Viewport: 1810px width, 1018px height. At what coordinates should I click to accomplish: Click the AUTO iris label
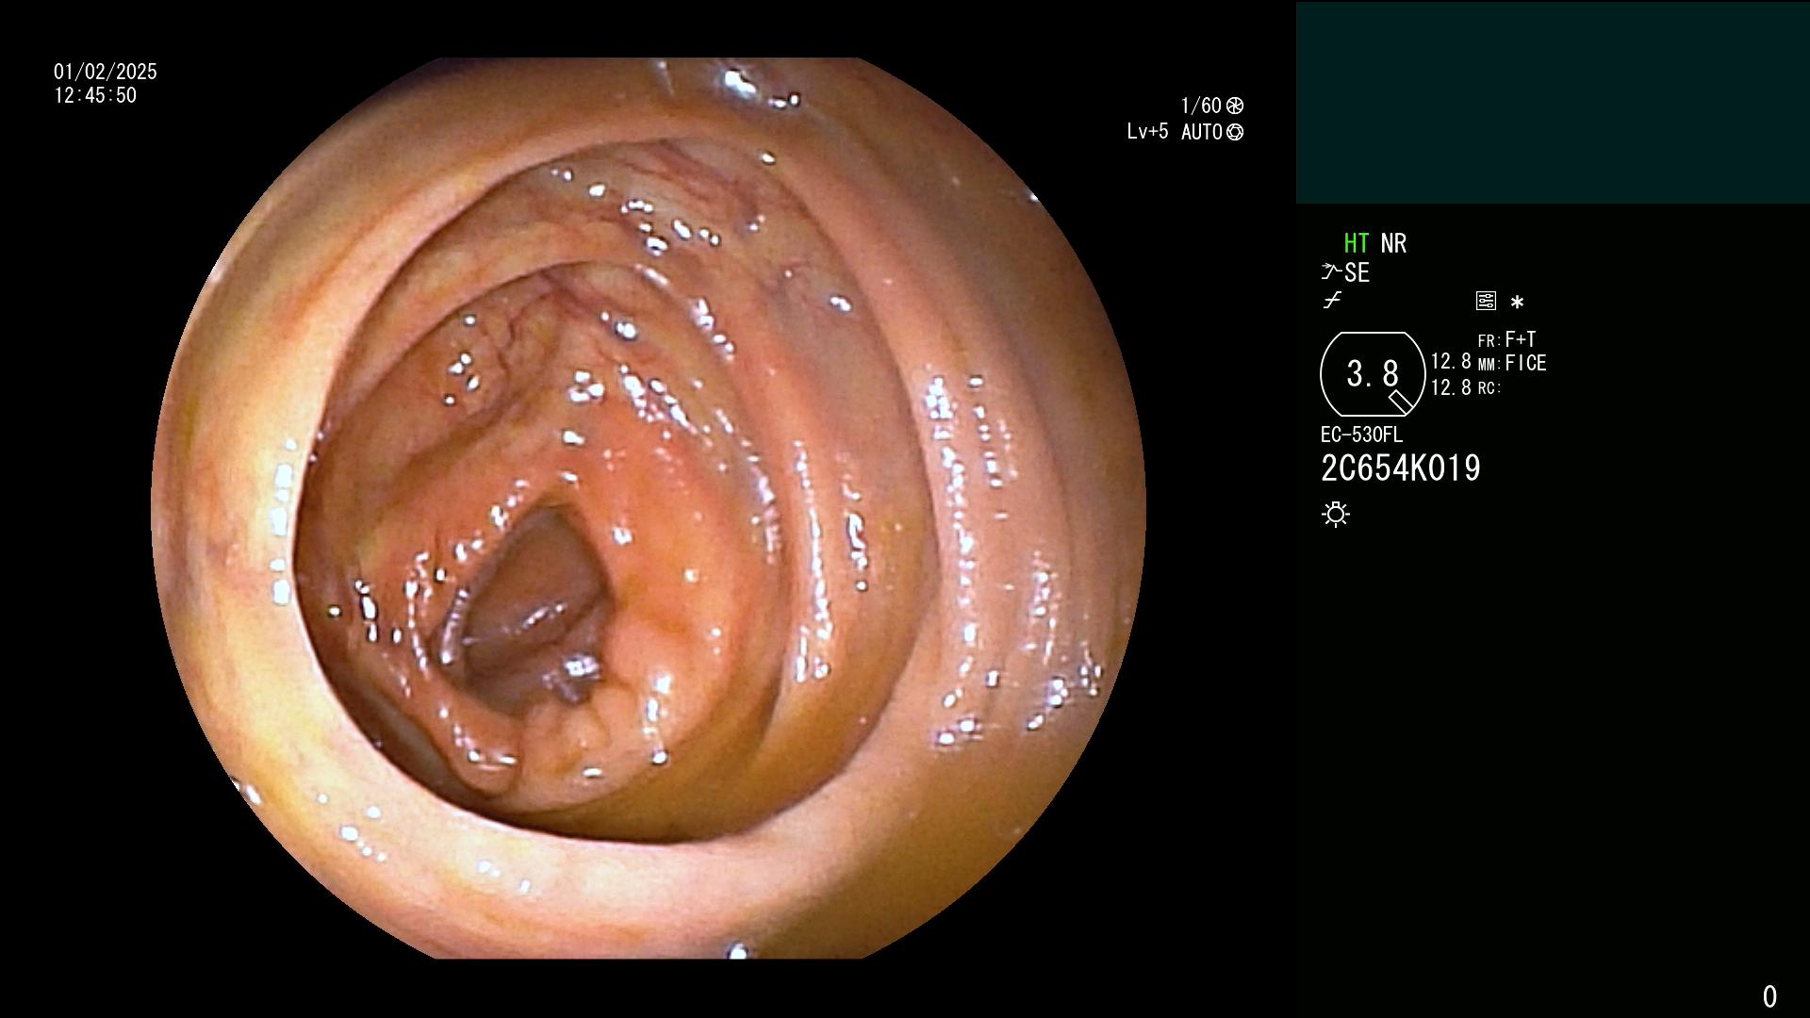[x=1202, y=132]
